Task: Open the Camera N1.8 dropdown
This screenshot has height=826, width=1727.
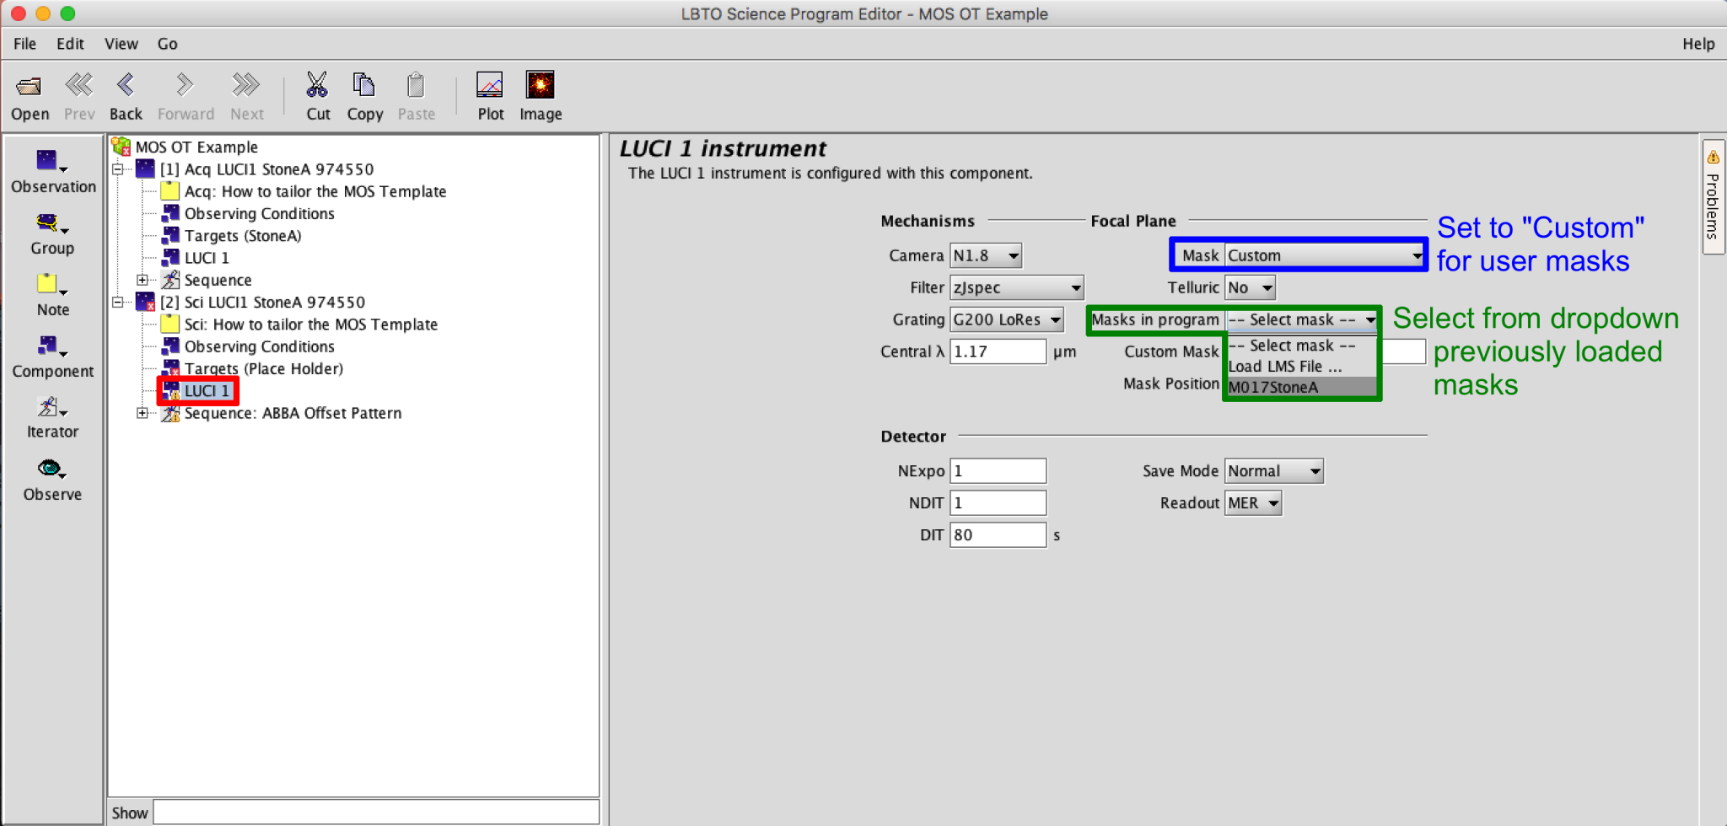Action: [x=986, y=255]
